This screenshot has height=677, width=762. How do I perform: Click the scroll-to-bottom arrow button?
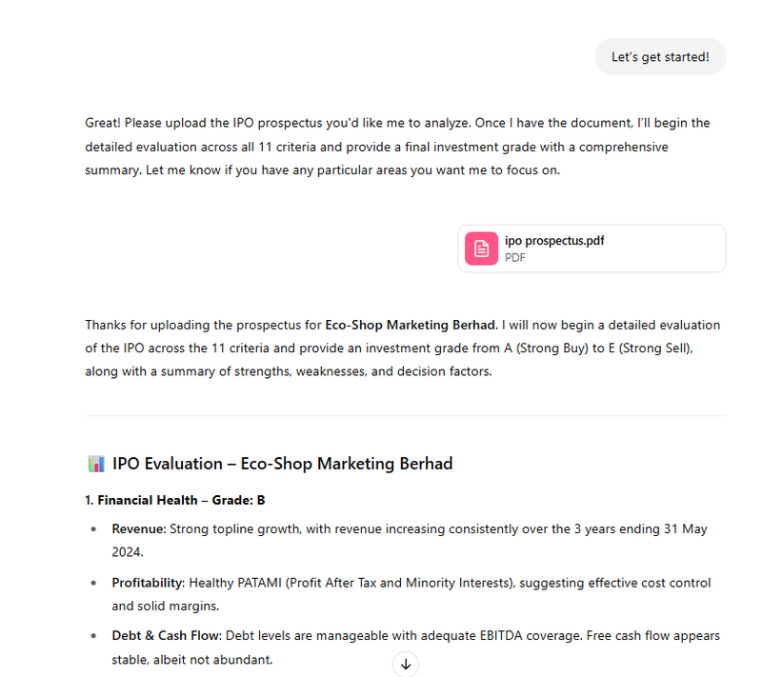[405, 664]
